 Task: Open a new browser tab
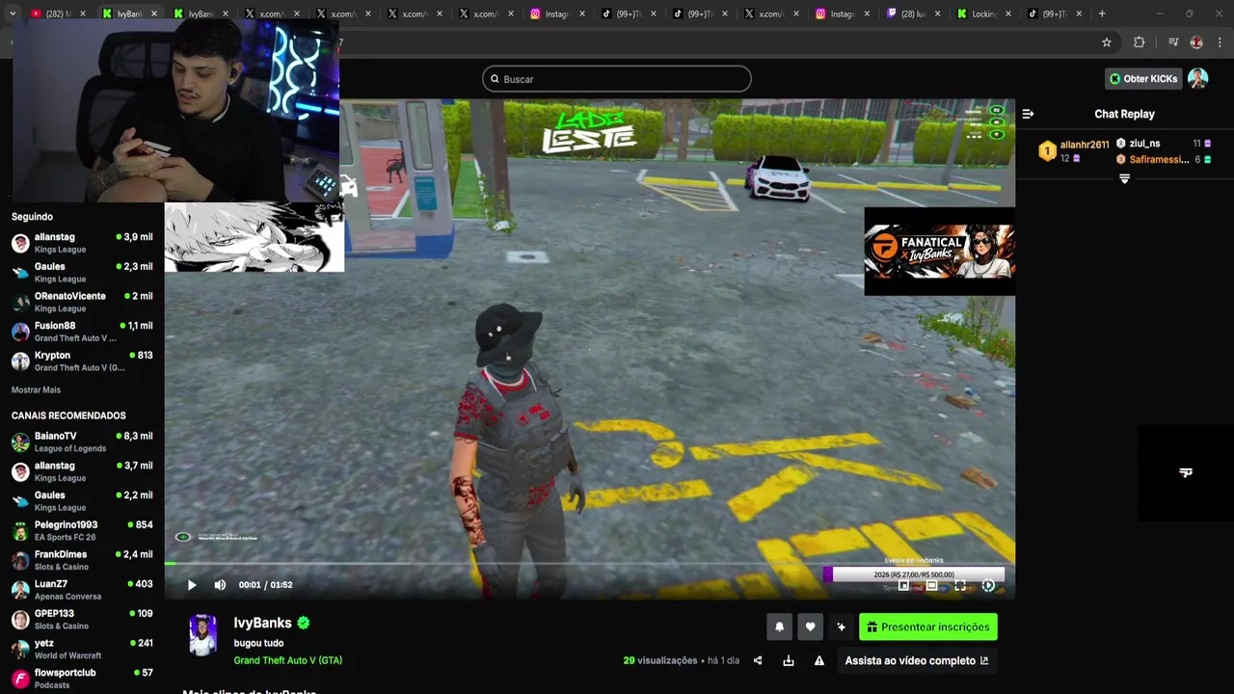click(x=1102, y=13)
